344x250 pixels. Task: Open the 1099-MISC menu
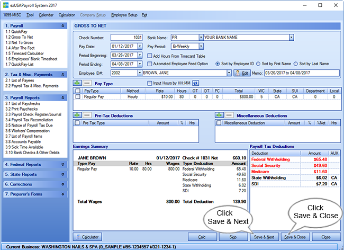12,15
